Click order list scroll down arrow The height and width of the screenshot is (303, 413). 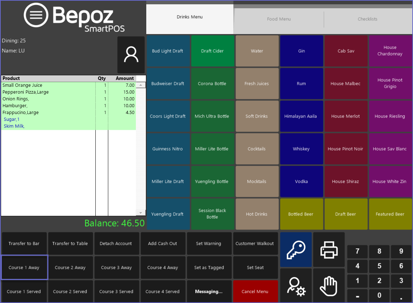[x=141, y=213]
